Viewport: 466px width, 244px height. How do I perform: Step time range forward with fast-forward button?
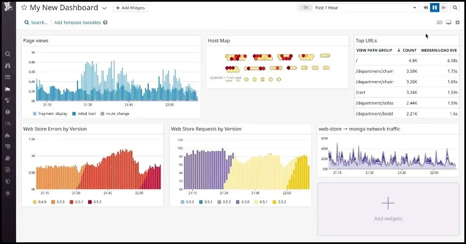point(444,8)
